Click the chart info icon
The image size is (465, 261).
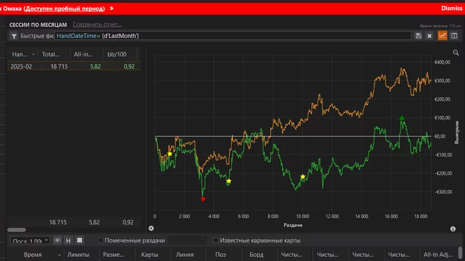click(453, 228)
